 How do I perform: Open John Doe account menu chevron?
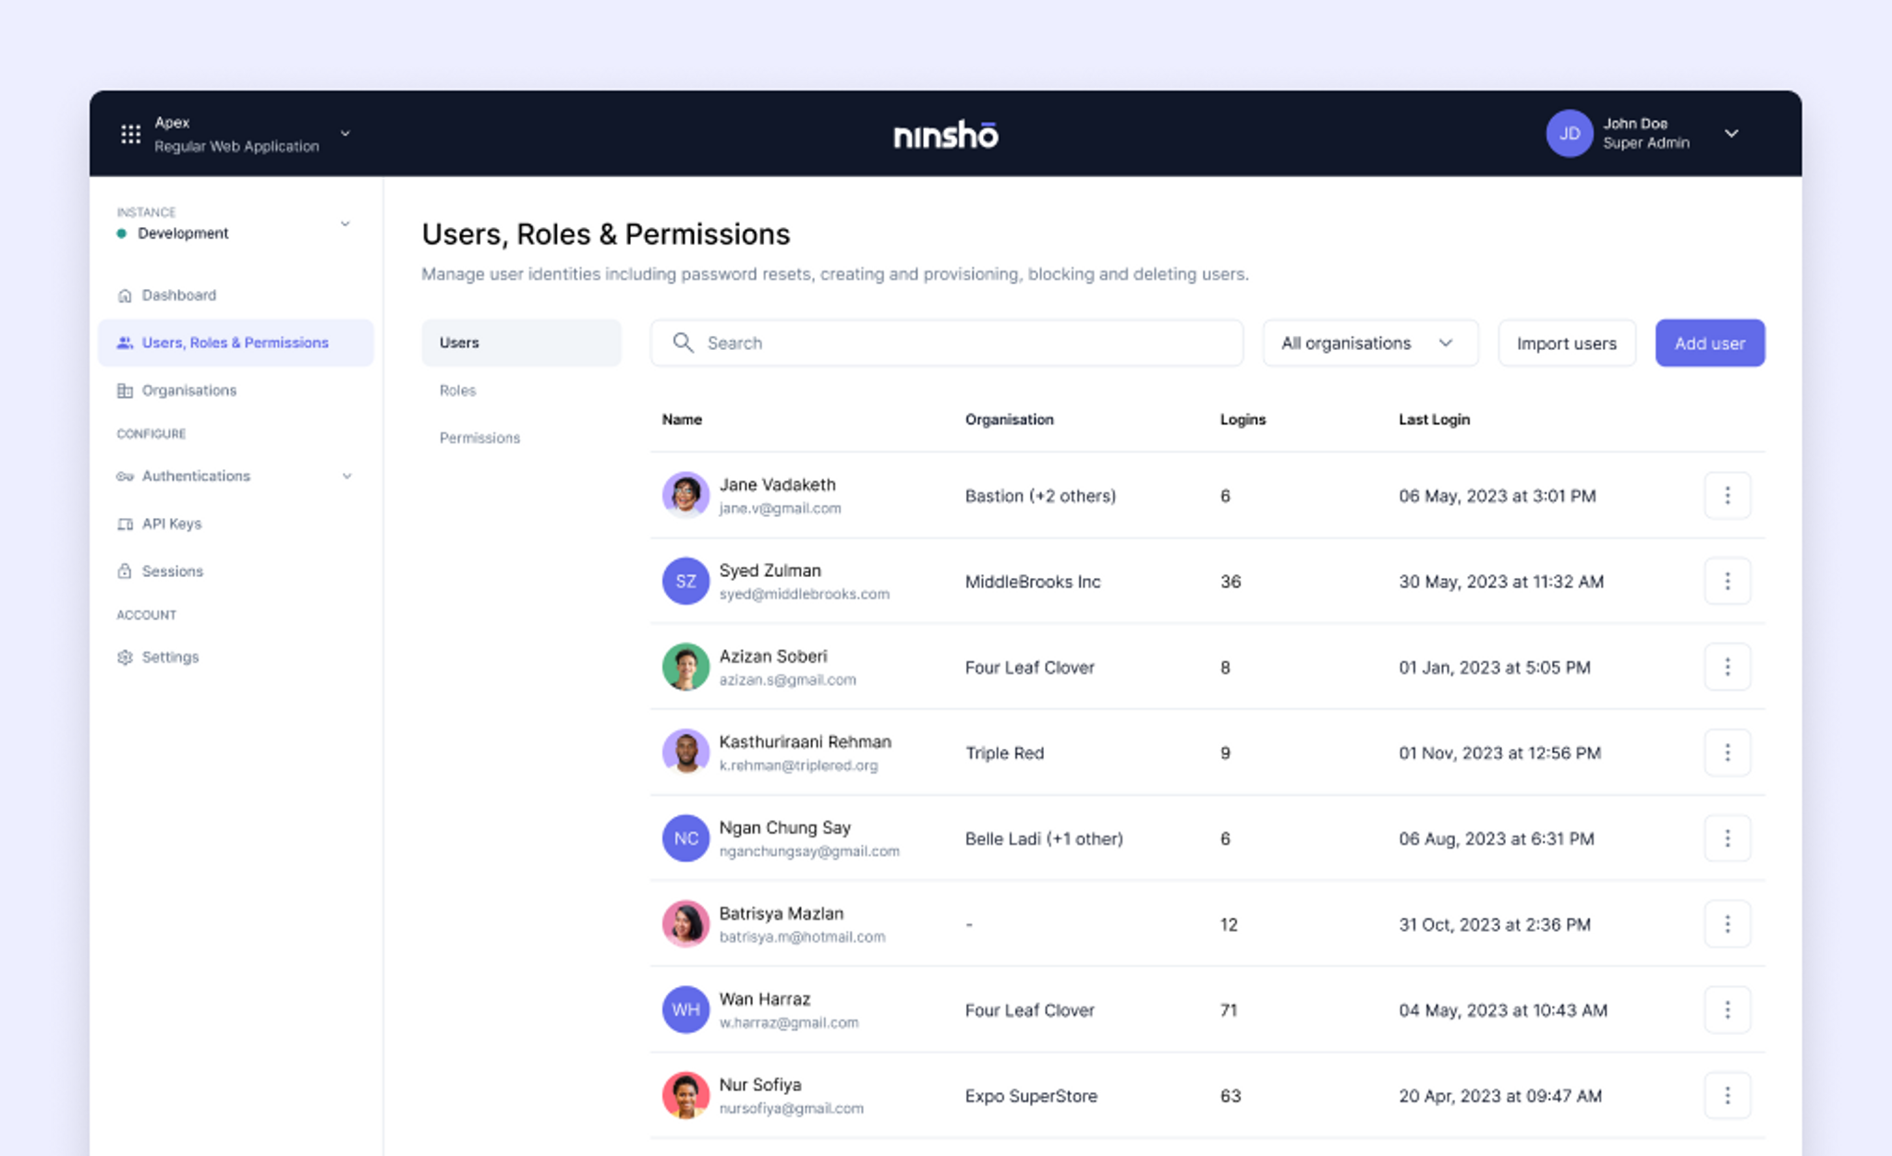1731,134
